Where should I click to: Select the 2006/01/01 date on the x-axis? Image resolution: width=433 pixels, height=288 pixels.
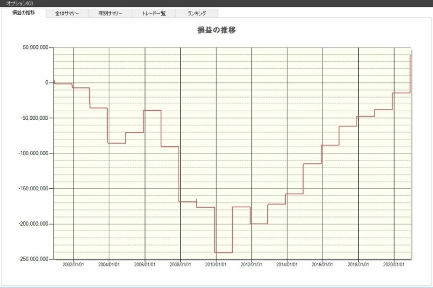[145, 265]
